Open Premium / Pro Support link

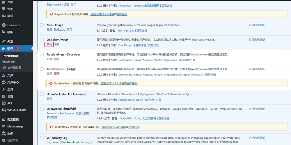coord(60,113)
